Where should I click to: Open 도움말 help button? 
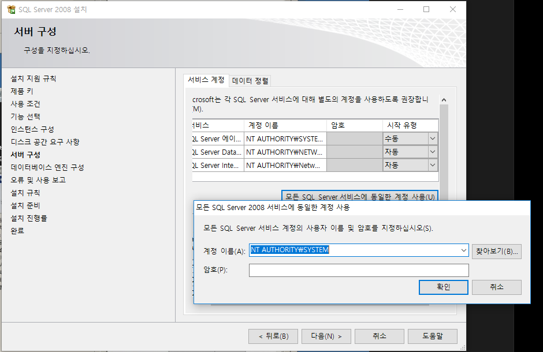(x=433, y=336)
